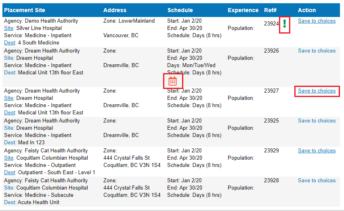Screen dimensions: 344x211
Task: Open Dest link in the ref 23927 row
Action: point(10,113)
